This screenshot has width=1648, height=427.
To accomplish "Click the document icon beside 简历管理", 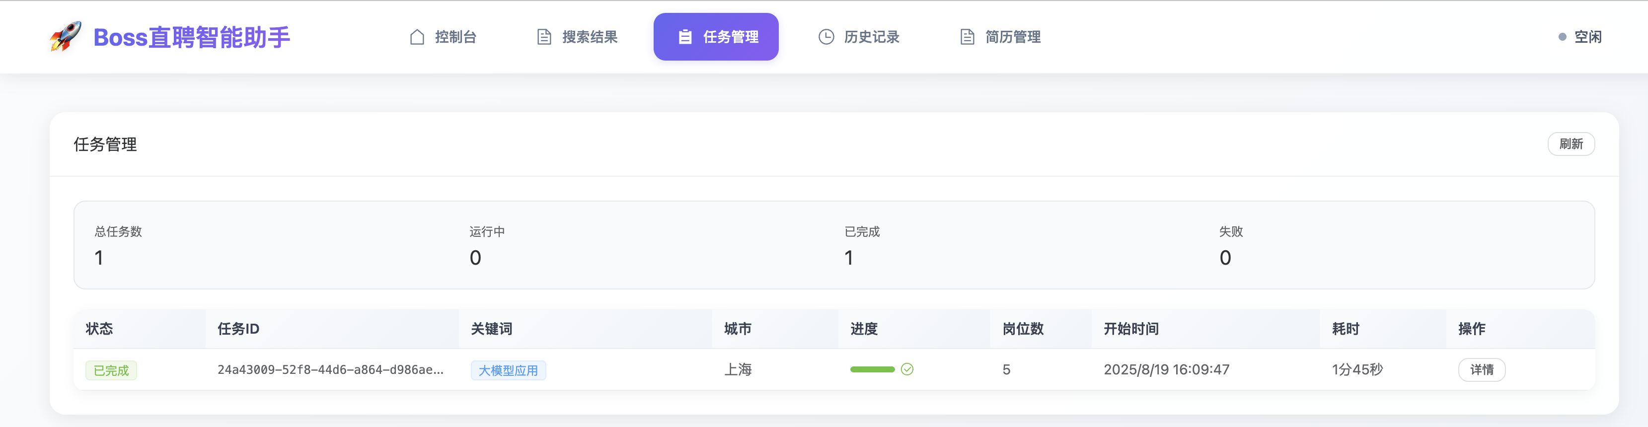I will coord(967,37).
